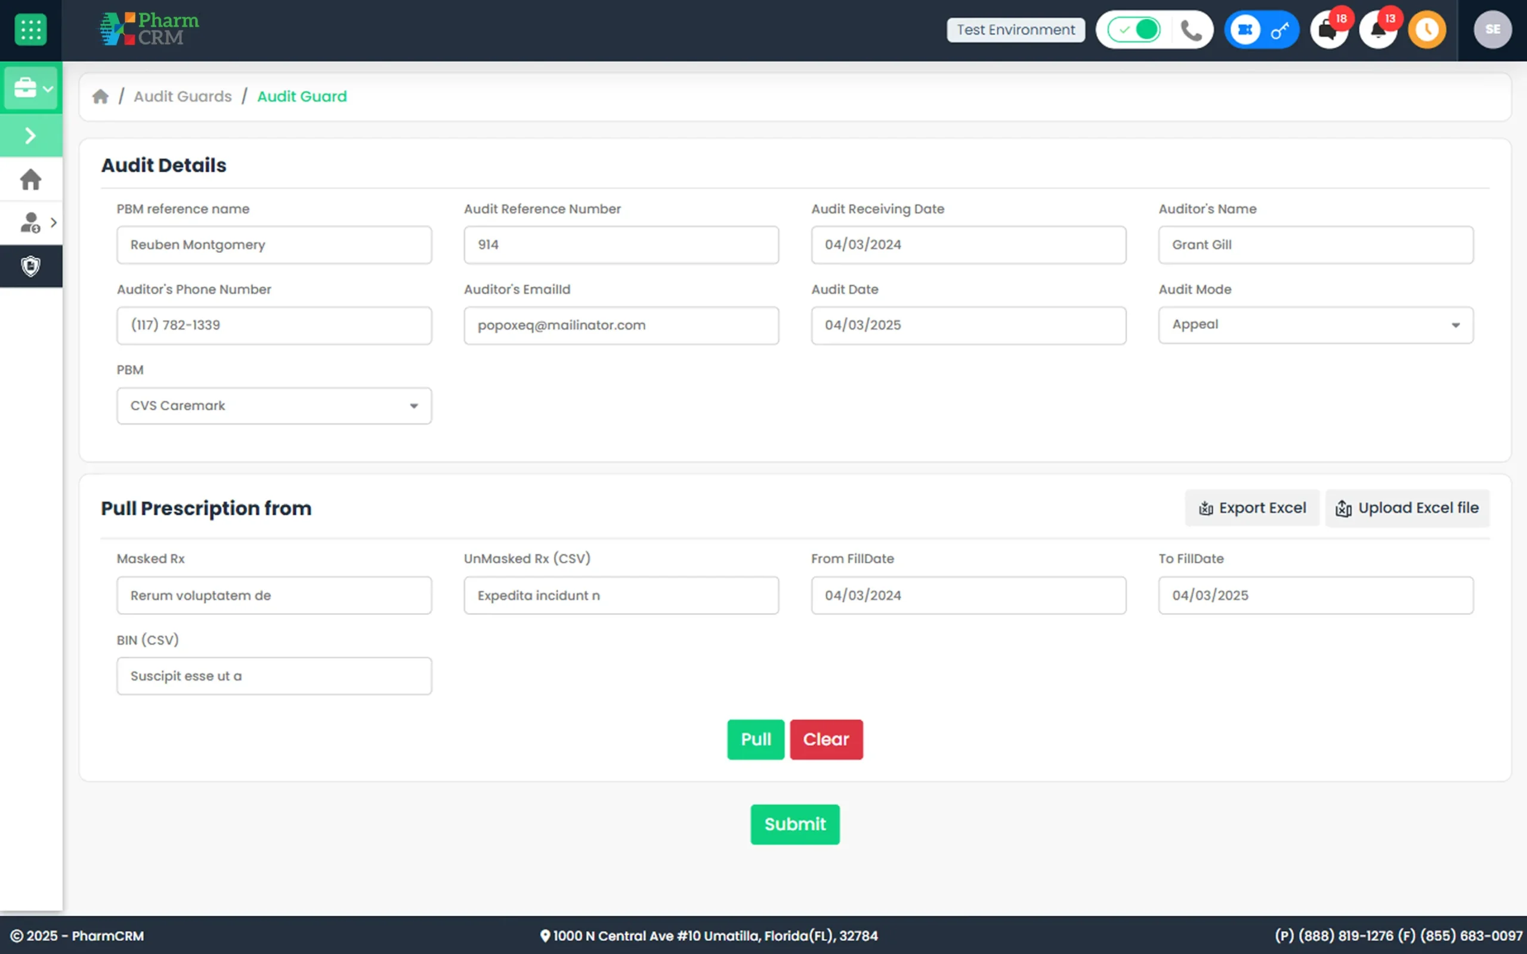Open the PBM dropdown showing CVS Caremark
Screen dimensions: 1527x954
coord(274,405)
